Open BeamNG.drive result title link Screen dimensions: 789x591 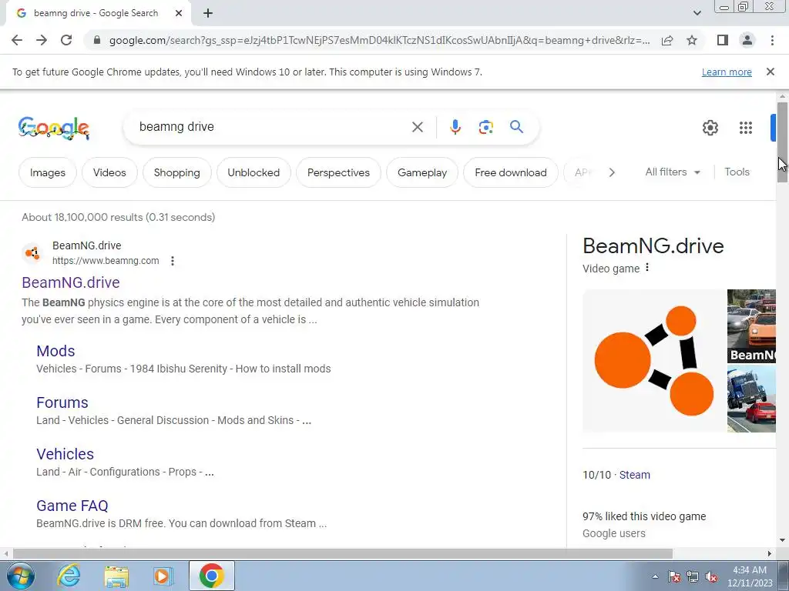[x=71, y=282]
